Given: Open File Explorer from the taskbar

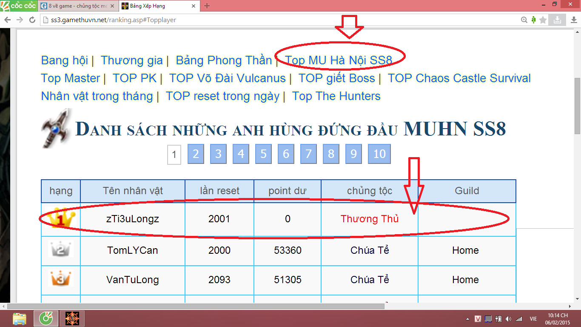Looking at the screenshot, I should [19, 318].
